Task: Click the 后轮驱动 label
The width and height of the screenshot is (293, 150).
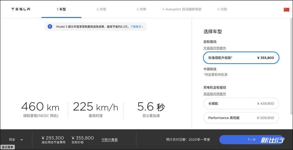Action: tap(210, 42)
